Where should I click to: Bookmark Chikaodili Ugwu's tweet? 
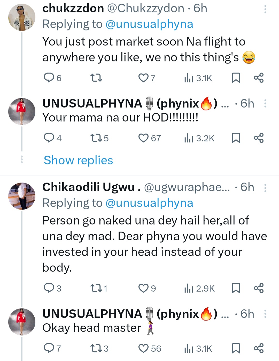pos(236,288)
